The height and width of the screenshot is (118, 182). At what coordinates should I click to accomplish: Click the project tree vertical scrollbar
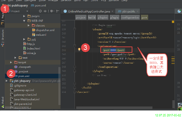coord(59,86)
